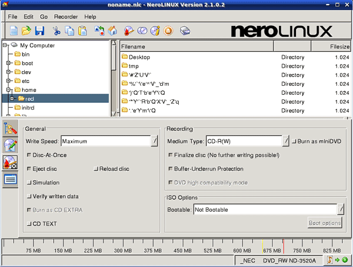Enable Verify written data checkbox

(29, 196)
